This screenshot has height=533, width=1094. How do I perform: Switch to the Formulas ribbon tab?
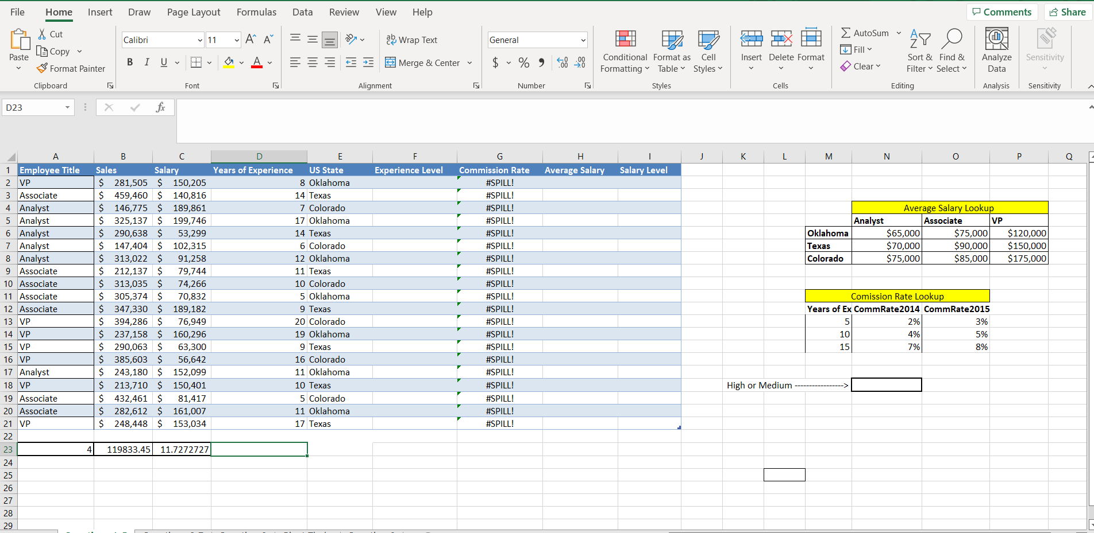[256, 12]
